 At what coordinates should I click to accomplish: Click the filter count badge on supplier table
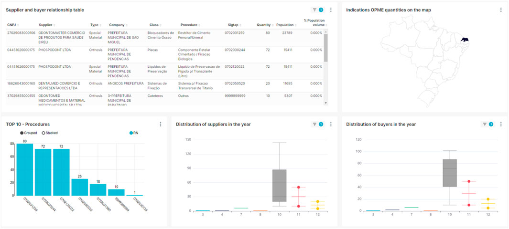(x=321, y=10)
